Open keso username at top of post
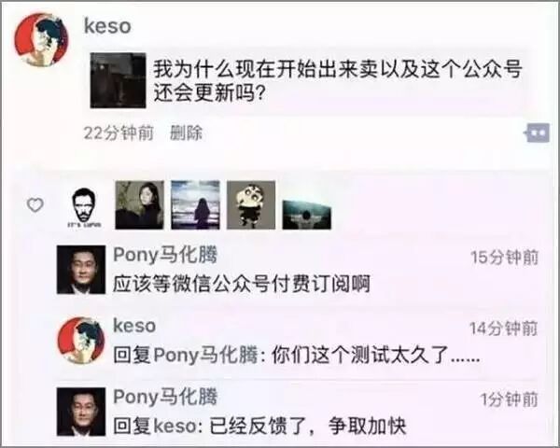The image size is (560, 448). [107, 26]
